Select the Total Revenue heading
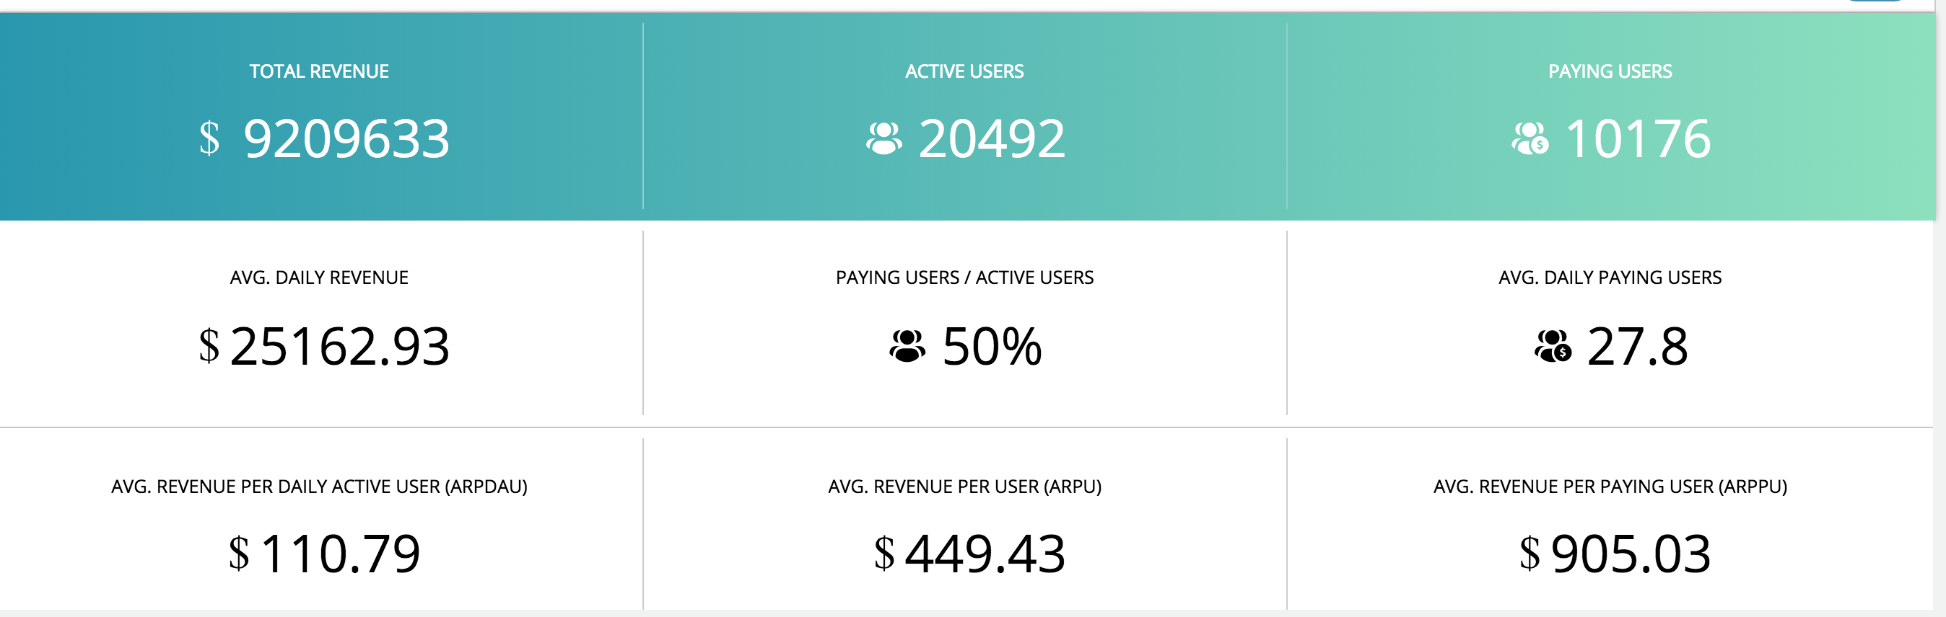Viewport: 1946px width, 617px height. 319,71
